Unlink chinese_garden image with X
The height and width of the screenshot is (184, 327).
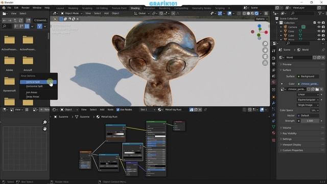click(x=321, y=89)
